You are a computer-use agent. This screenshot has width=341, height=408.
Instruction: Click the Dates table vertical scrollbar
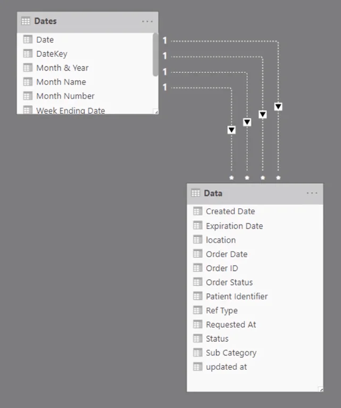click(155, 54)
